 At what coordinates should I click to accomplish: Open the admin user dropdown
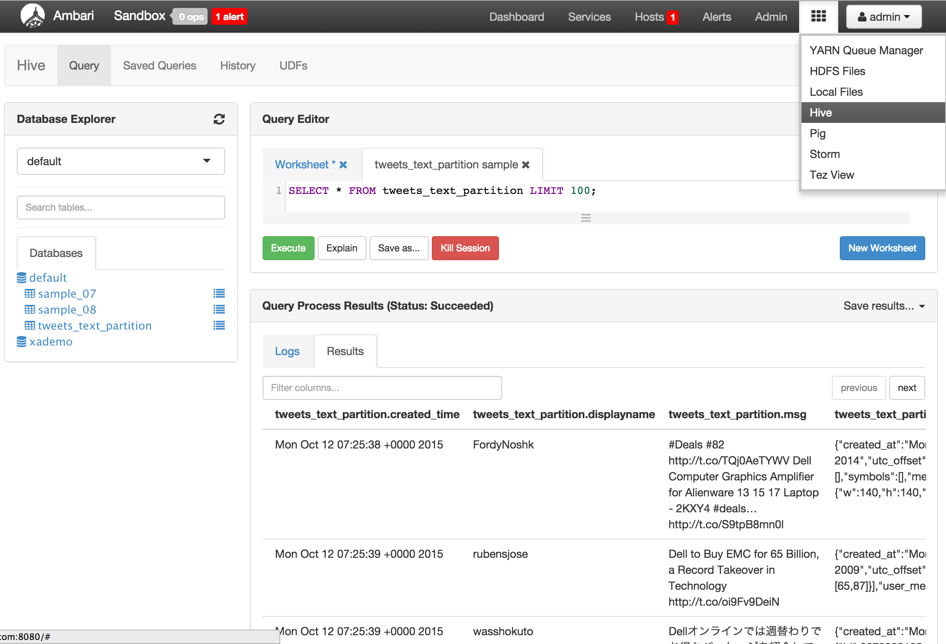pos(883,17)
